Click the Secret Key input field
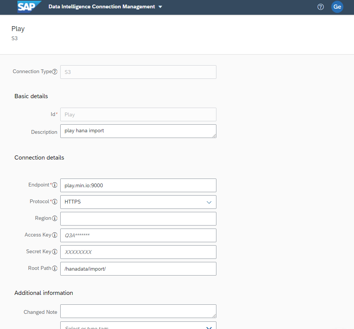Viewport: 354px width, 329px height. (138, 252)
